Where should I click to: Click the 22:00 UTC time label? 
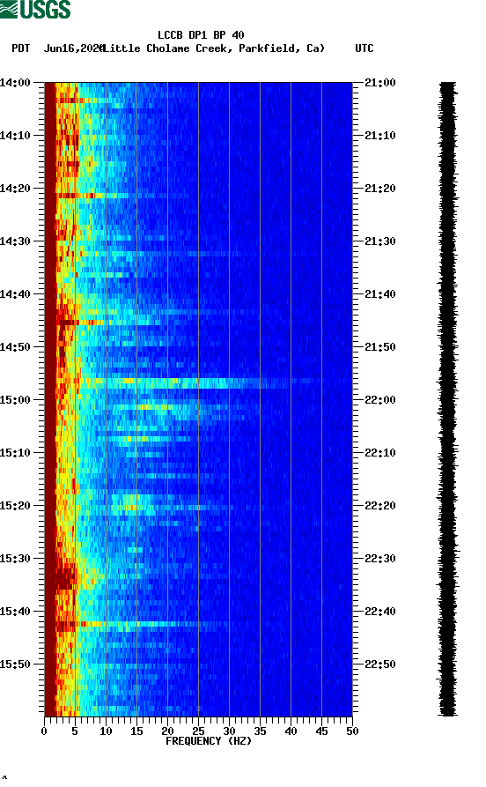[380, 400]
